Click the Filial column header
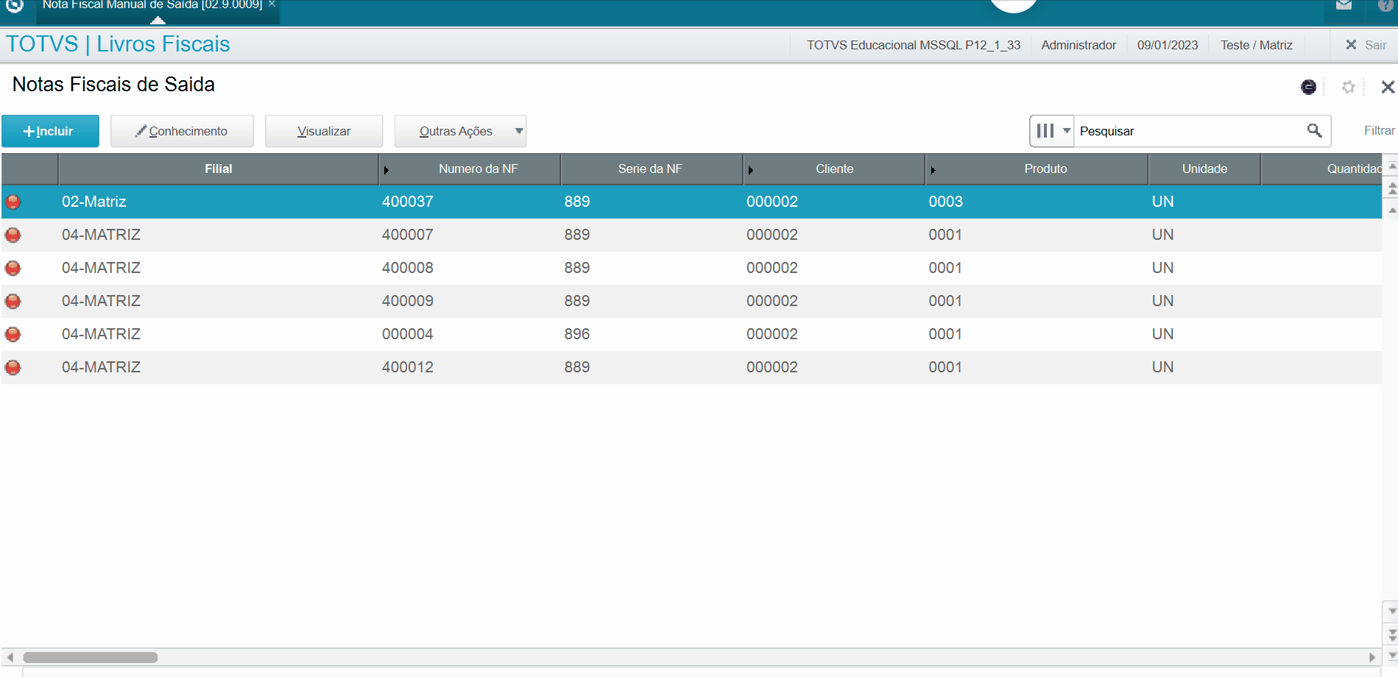 tap(218, 169)
